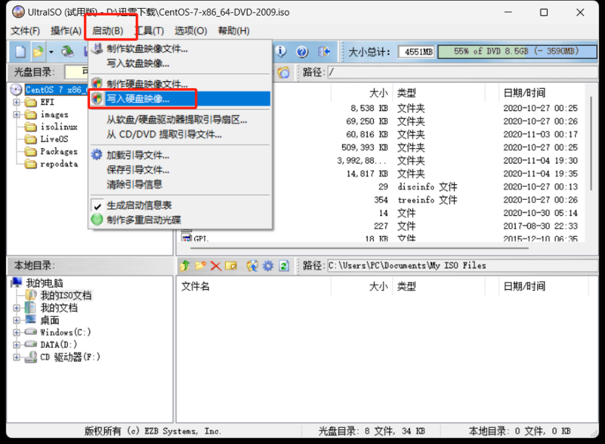Click the upper 类型 column header
The image size is (605, 444).
click(439, 93)
